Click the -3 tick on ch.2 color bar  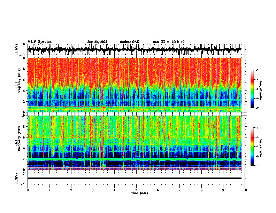click(257, 128)
